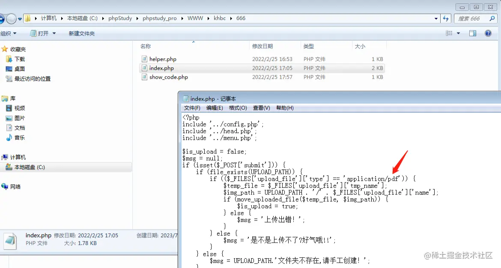Open Notepad 编辑(E) menu
Viewport: 501px width, 268px height.
click(215, 108)
